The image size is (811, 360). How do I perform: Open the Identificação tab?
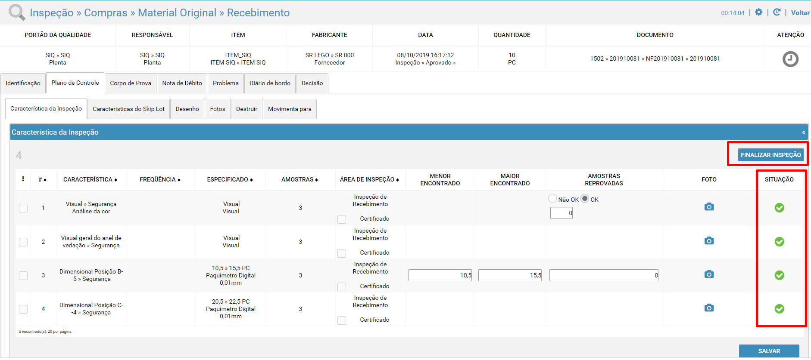[x=23, y=83]
